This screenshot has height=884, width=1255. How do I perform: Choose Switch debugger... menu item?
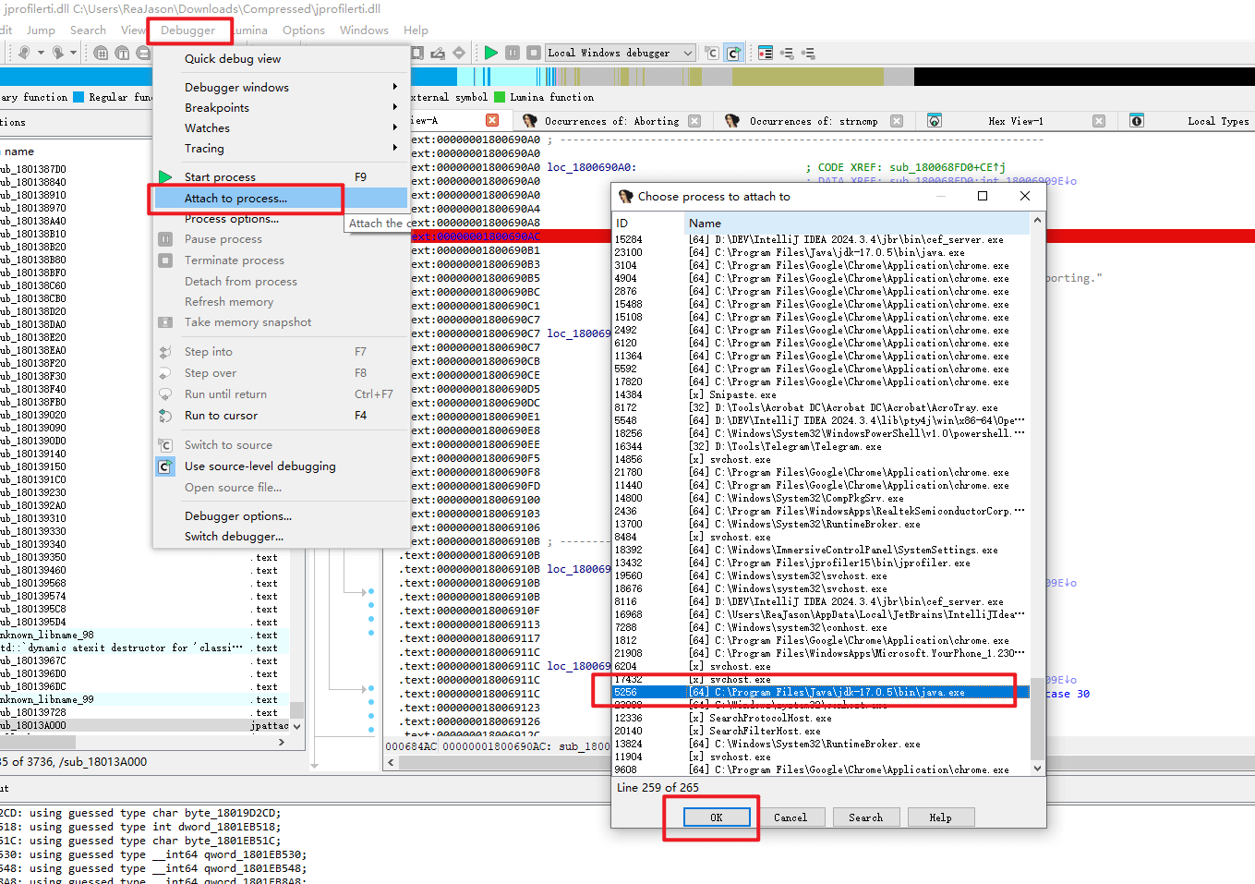pyautogui.click(x=281, y=536)
